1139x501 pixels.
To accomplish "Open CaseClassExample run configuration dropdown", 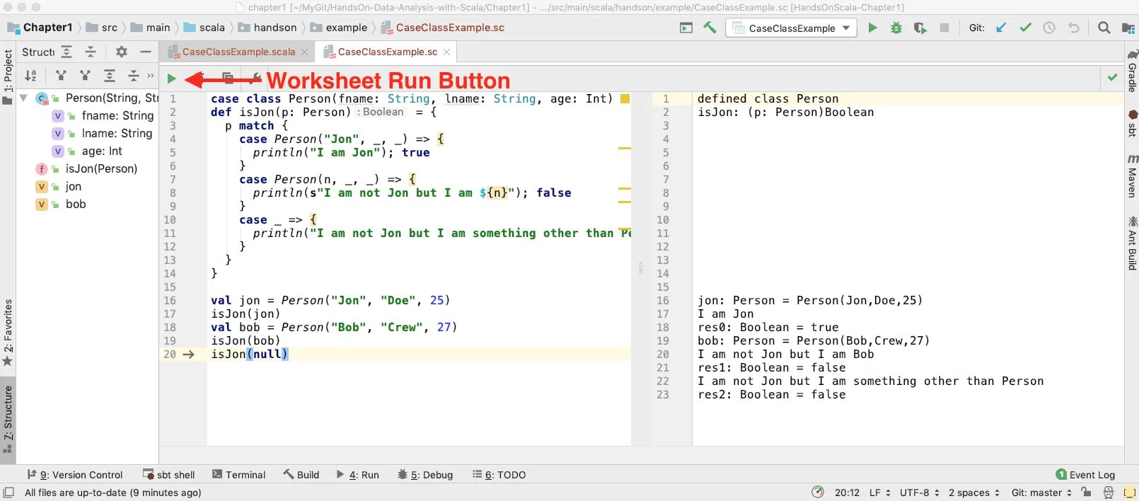I will coord(792,28).
